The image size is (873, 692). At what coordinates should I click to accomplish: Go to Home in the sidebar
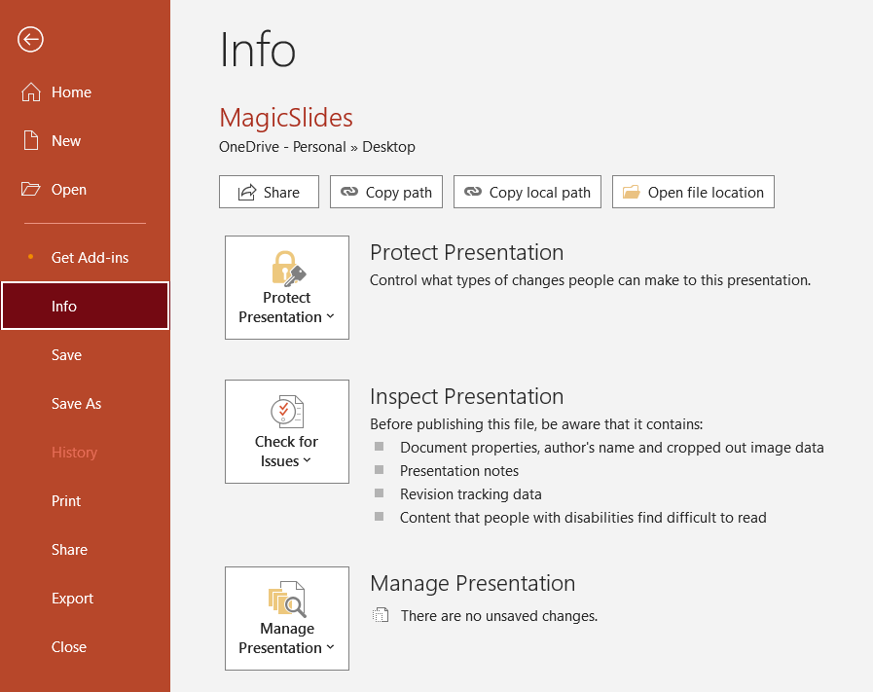(x=85, y=92)
